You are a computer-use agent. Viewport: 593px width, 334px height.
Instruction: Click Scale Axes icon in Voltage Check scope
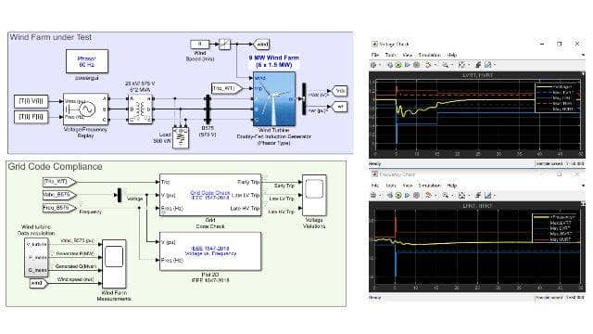[x=461, y=65]
